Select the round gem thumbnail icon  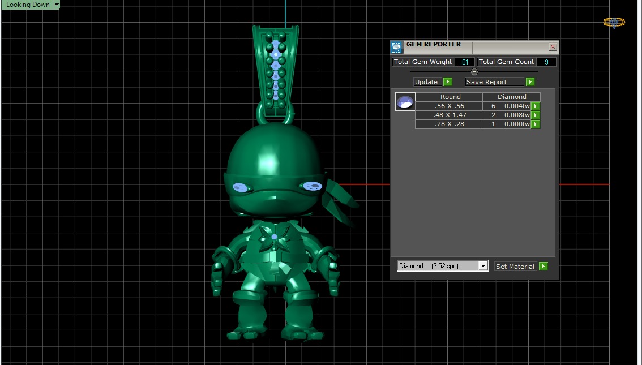coord(405,101)
